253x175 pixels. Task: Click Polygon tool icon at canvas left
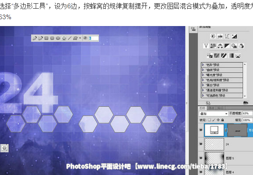pos(5,148)
